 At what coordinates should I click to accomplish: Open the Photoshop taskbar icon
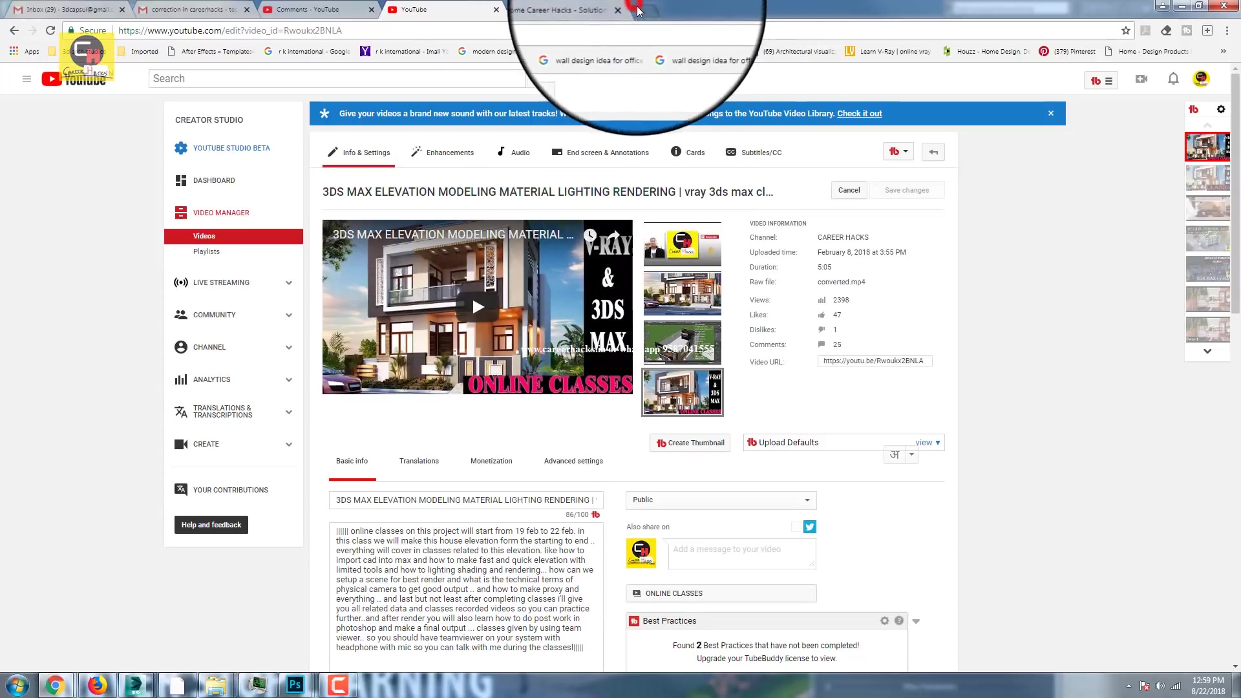[x=295, y=685]
